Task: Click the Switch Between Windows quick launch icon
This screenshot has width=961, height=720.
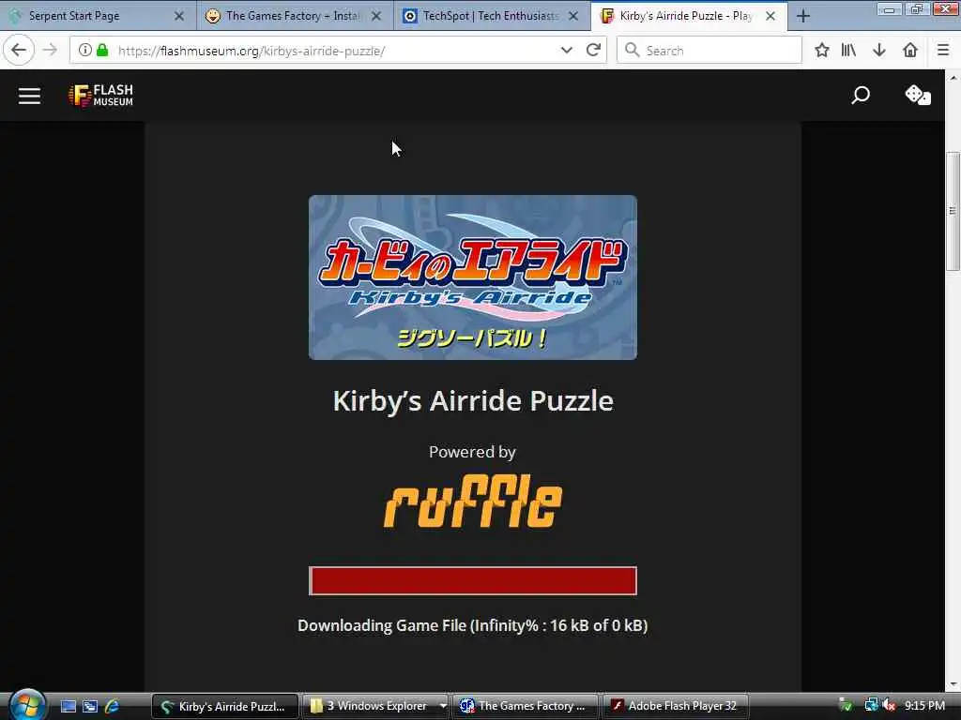Action: (90, 706)
